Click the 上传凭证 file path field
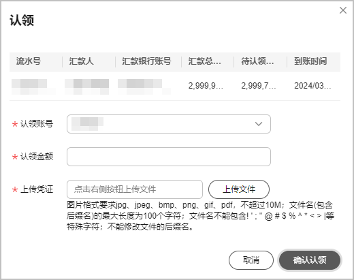The height and width of the screenshot is (280, 354). 135,189
